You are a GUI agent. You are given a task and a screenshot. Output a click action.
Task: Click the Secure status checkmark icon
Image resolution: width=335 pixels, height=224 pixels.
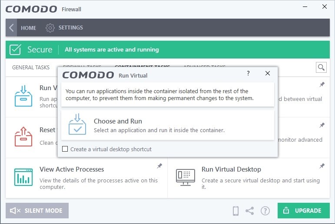15,50
